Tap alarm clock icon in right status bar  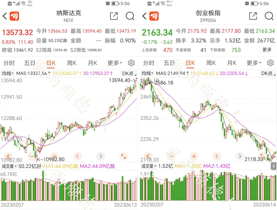[x=247, y=3]
